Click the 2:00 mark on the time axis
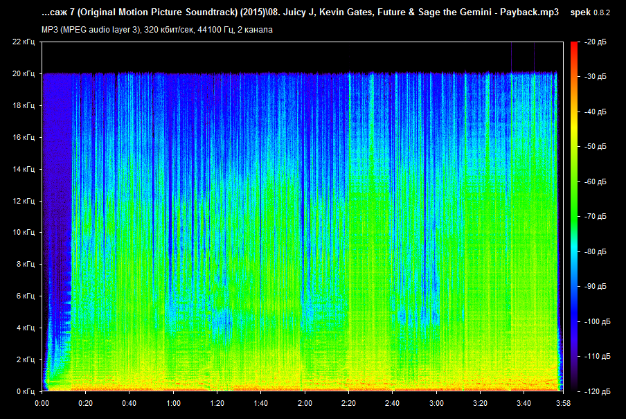This screenshot has height=419, width=626. pyautogui.click(x=304, y=403)
